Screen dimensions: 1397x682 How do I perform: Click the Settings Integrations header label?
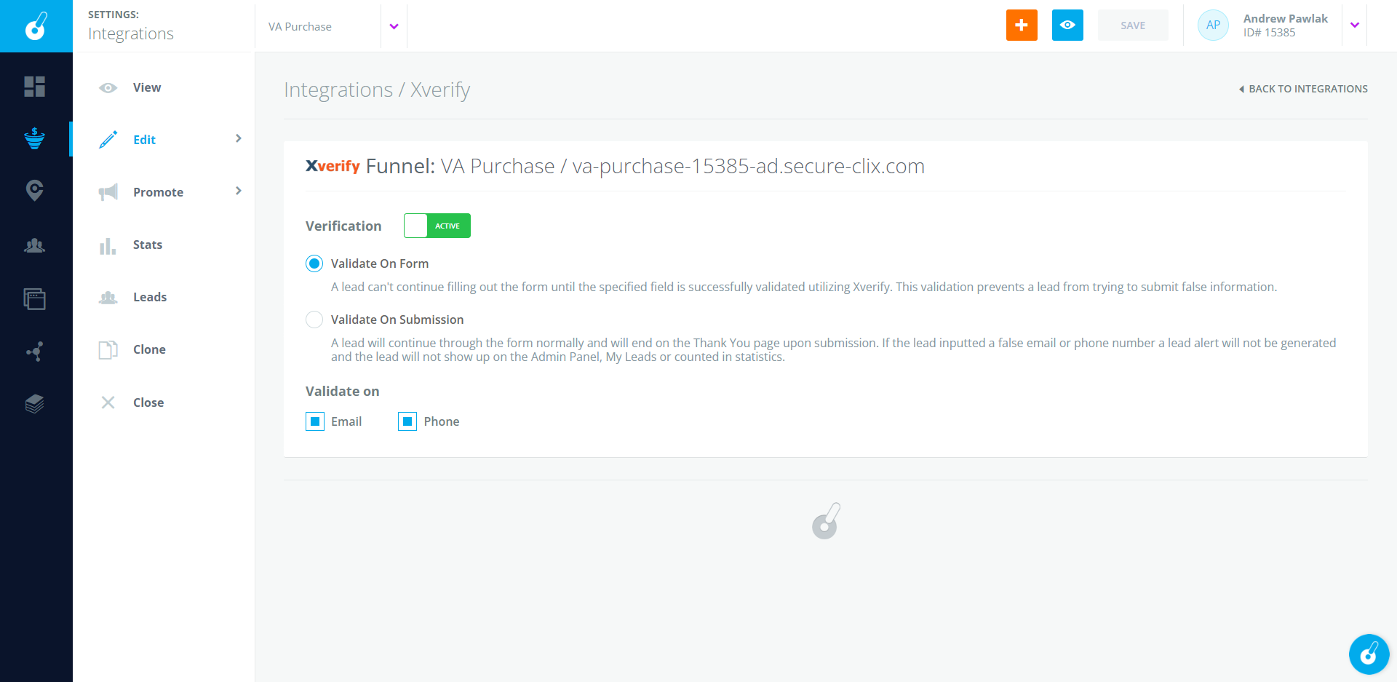coord(131,26)
